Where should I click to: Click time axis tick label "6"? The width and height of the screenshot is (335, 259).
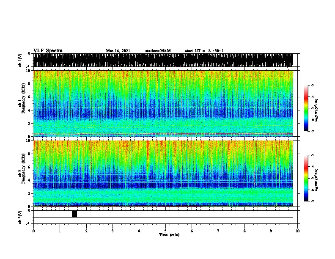pyautogui.click(x=192, y=231)
